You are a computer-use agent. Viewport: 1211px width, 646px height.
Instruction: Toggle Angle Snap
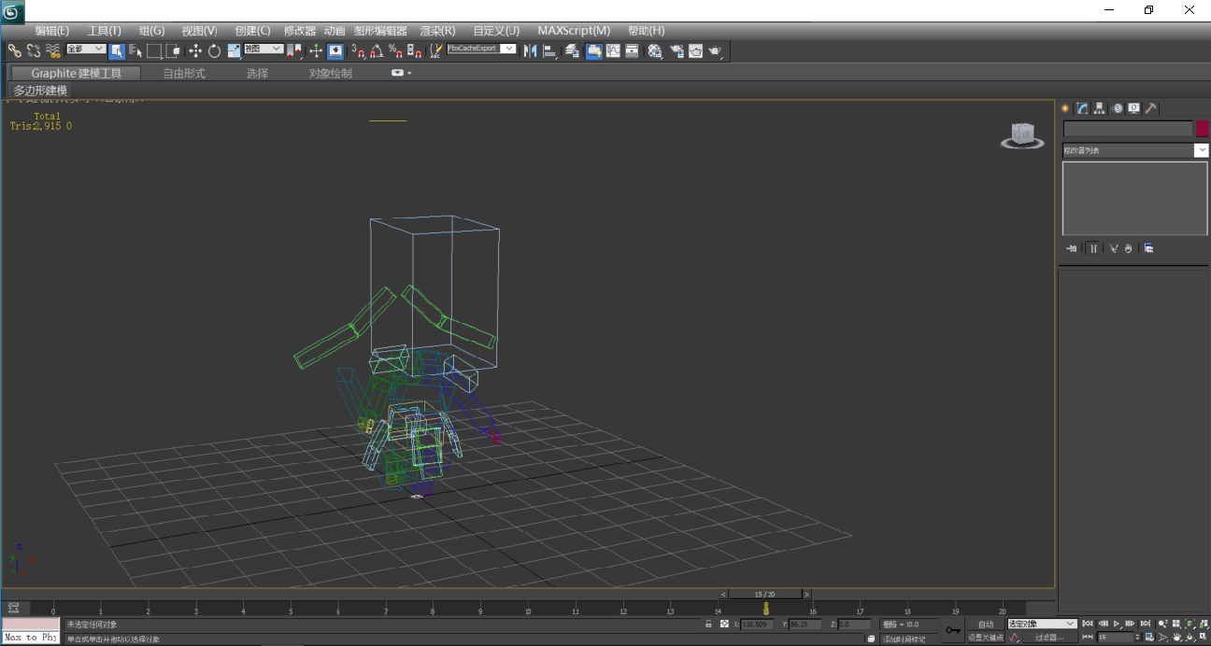(x=378, y=50)
